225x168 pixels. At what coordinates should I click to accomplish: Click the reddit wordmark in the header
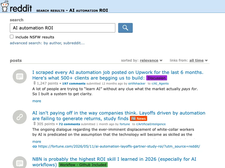[x=21, y=8]
